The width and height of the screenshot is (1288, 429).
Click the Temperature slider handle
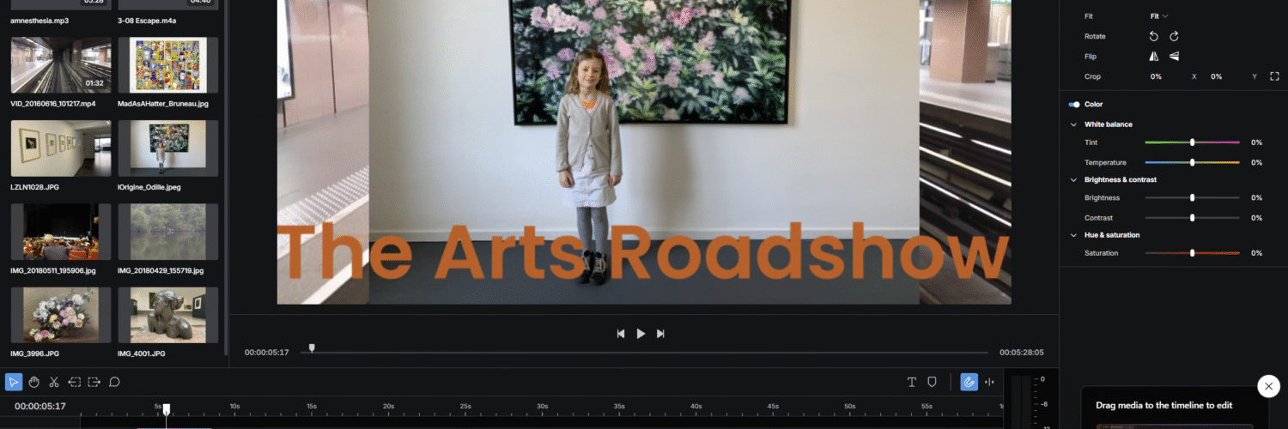coord(1192,162)
